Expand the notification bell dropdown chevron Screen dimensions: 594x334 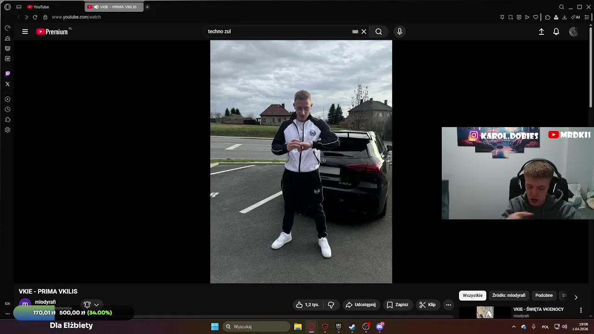point(97,305)
